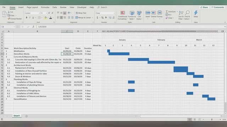Open Sort & Filter options

(181, 15)
